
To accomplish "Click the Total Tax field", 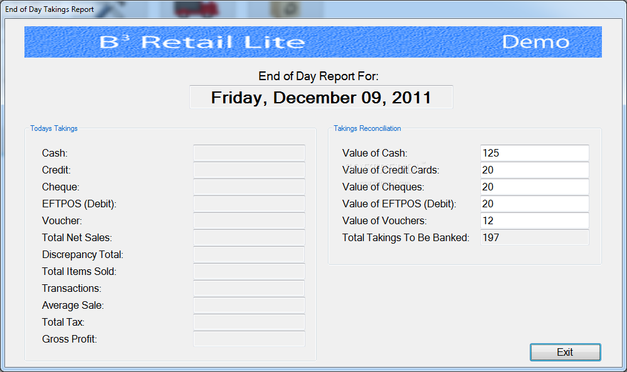I will coord(249,322).
